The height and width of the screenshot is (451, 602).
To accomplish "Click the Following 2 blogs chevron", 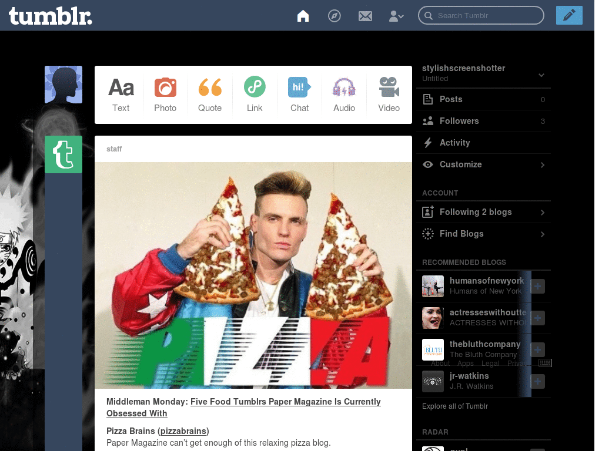I will (543, 213).
